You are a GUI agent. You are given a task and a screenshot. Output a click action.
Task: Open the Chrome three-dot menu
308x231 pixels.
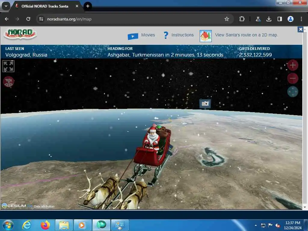point(301,19)
